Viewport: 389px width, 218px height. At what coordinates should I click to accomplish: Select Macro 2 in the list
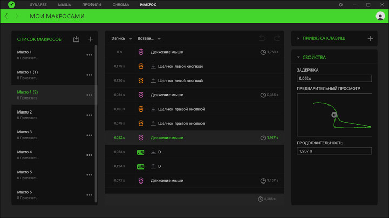(53, 115)
